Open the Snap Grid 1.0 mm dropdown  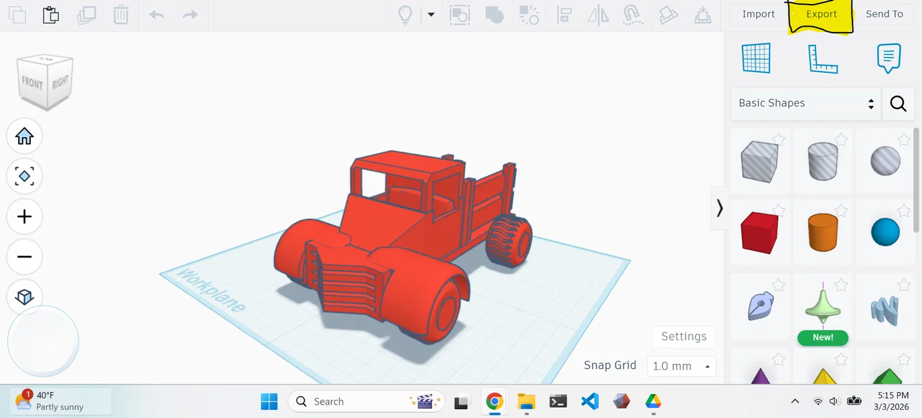tap(681, 366)
